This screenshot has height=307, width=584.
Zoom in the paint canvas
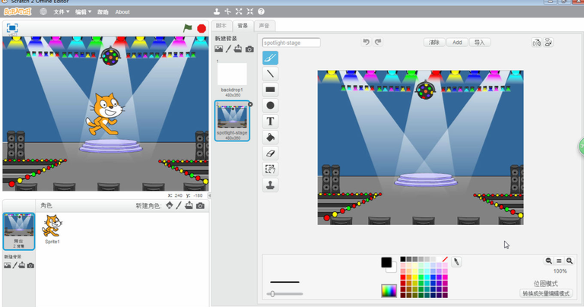click(569, 261)
